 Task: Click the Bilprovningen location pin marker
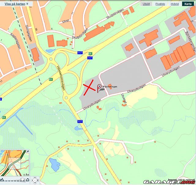click(100, 88)
